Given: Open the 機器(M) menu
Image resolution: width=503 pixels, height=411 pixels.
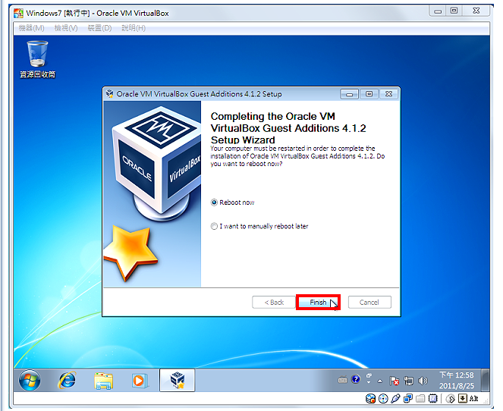Looking at the screenshot, I should 31,28.
